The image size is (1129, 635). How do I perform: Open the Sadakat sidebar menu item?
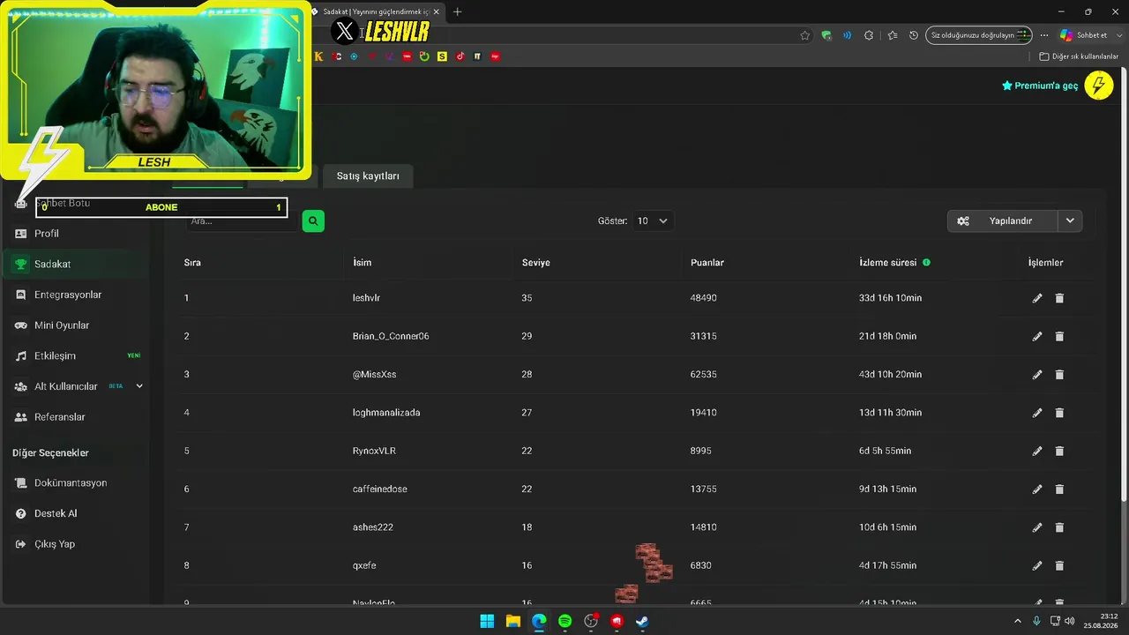click(x=76, y=264)
